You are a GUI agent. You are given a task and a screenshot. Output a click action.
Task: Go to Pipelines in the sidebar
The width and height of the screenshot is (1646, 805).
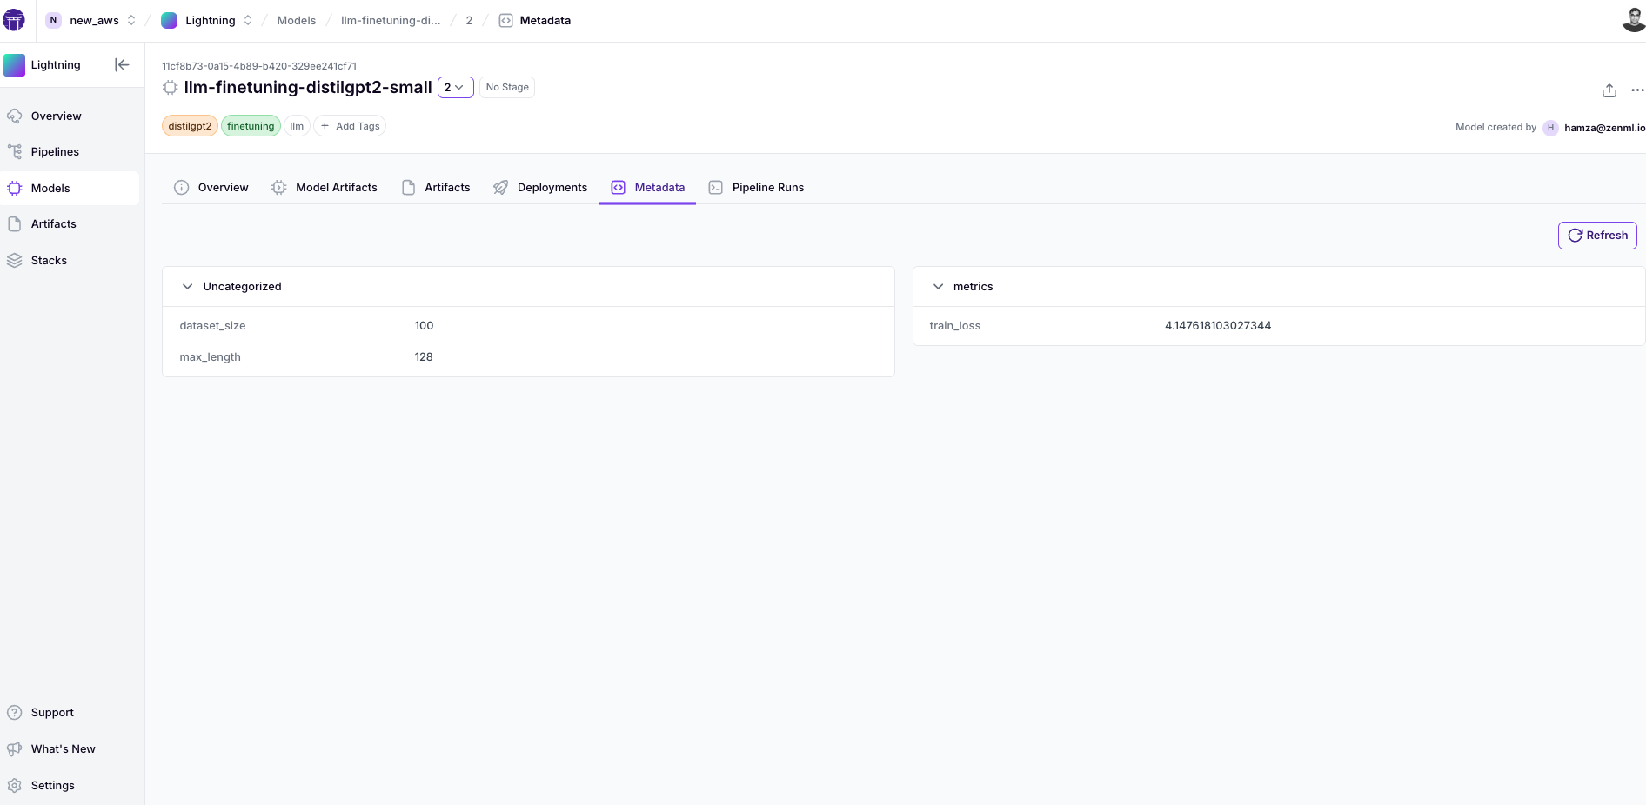click(x=55, y=152)
